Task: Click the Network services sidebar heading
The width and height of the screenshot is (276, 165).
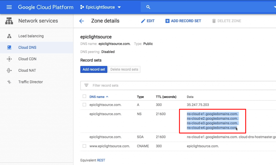Action: coord(38,21)
